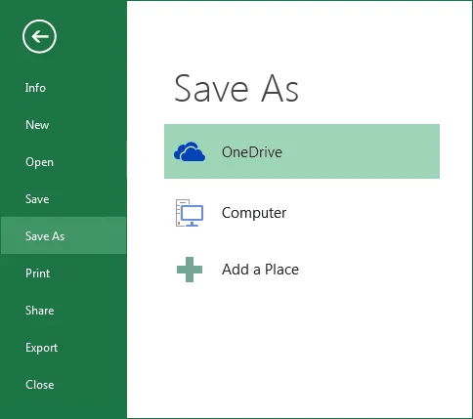
Task: Click the blank green area below Close
Action: pos(64,407)
